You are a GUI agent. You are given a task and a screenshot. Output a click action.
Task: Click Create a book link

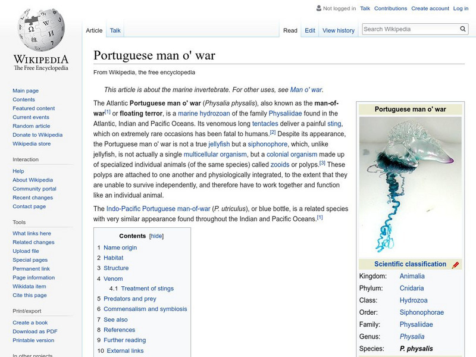coord(30,322)
